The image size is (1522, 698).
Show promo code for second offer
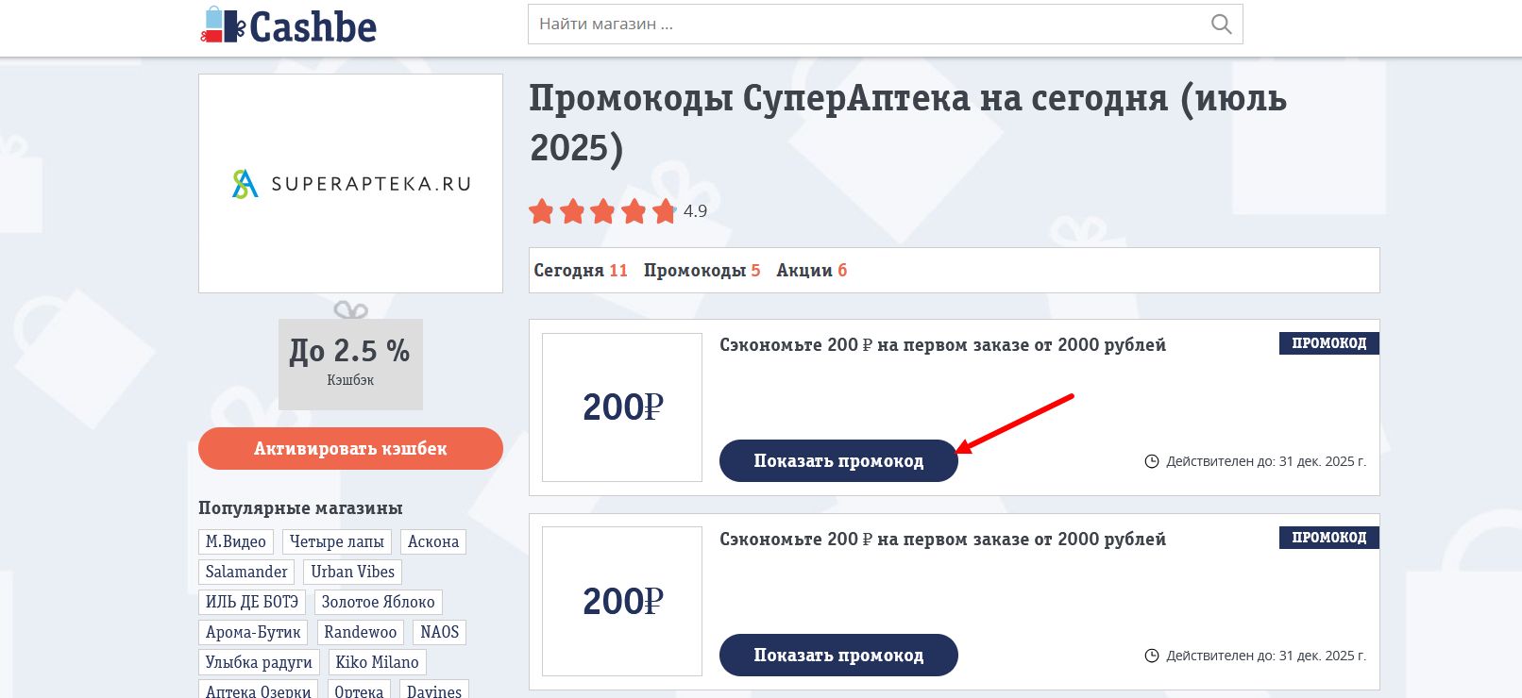click(x=838, y=656)
